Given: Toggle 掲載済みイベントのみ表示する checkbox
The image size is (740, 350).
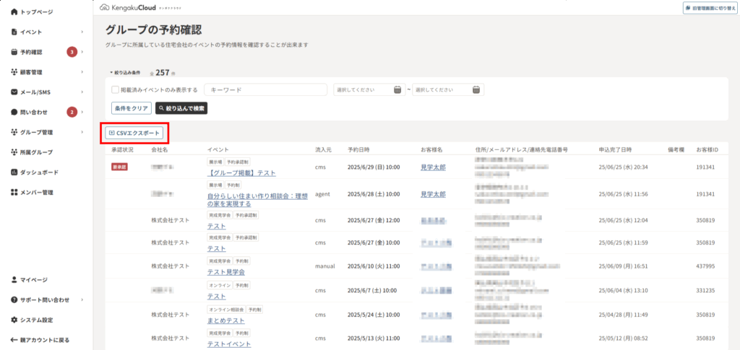Looking at the screenshot, I should click(115, 90).
